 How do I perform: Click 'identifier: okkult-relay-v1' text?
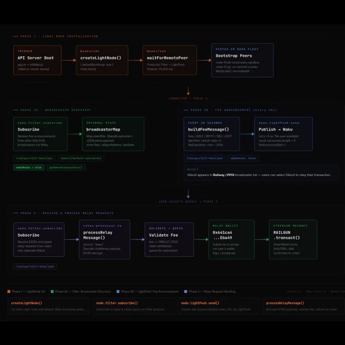pyautogui.click(x=204, y=141)
